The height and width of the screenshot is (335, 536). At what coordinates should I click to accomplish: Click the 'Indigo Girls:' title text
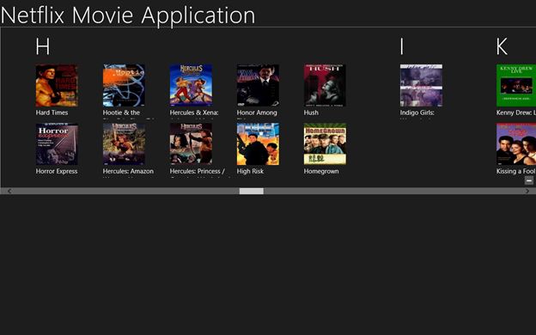pos(417,113)
